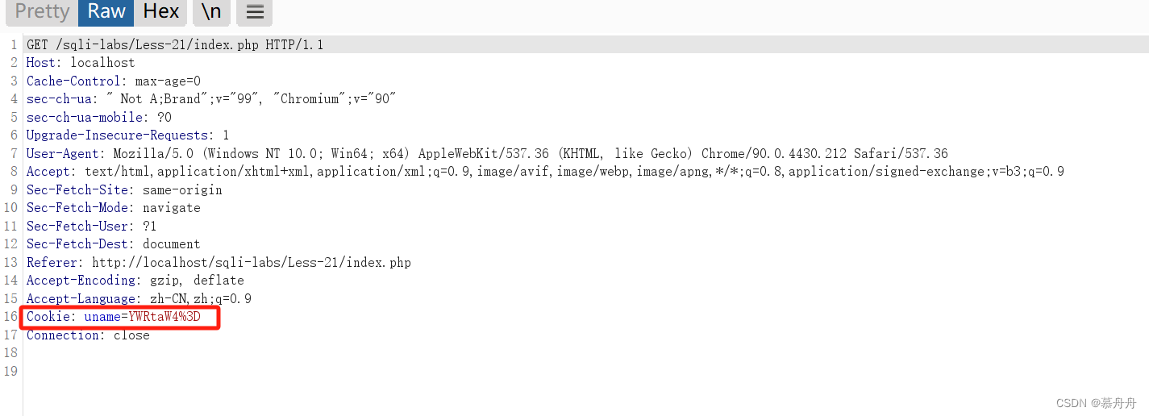Click the Cookie uname=YWRtaW4%3D value

pyautogui.click(x=142, y=317)
